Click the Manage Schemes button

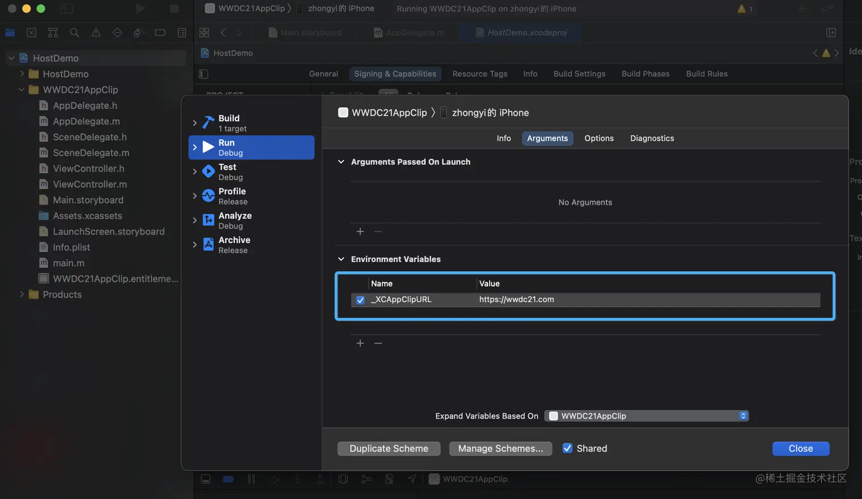[501, 449]
